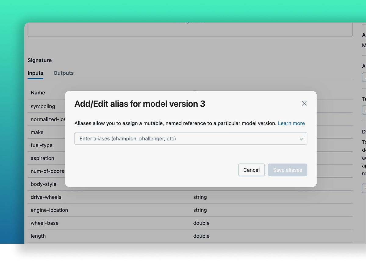Select the aspiration input row
This screenshot has height=262, width=366.
(x=42, y=158)
